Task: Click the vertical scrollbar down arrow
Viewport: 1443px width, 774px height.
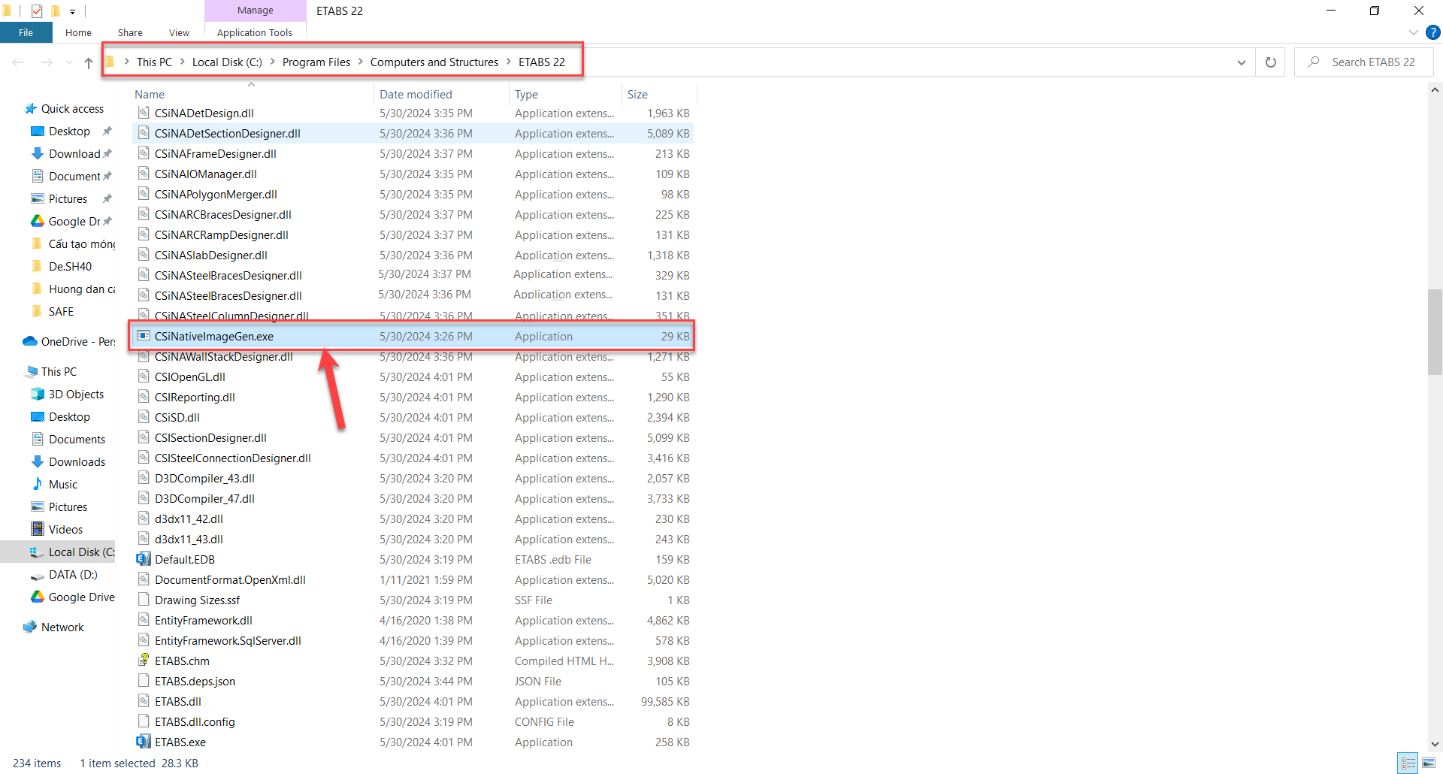Action: pos(1434,744)
